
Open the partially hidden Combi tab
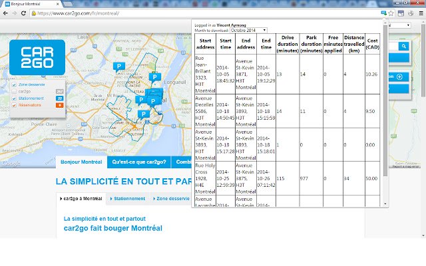pyautogui.click(x=182, y=162)
